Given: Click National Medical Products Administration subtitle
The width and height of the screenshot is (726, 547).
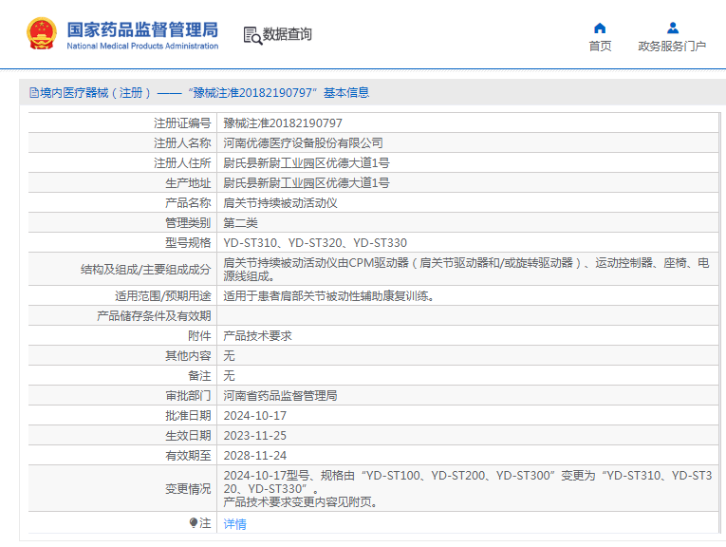Looking at the screenshot, I should click(x=142, y=46).
